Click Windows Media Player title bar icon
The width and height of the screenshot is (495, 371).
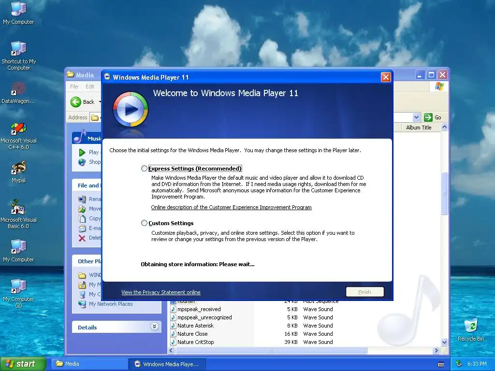coord(107,77)
